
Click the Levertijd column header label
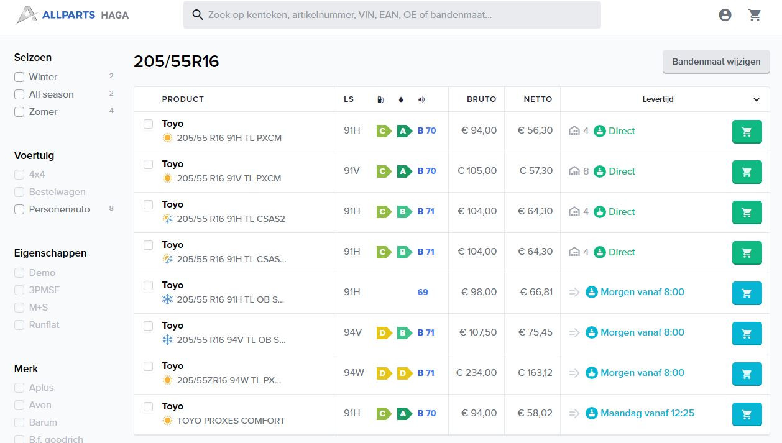[x=658, y=99]
